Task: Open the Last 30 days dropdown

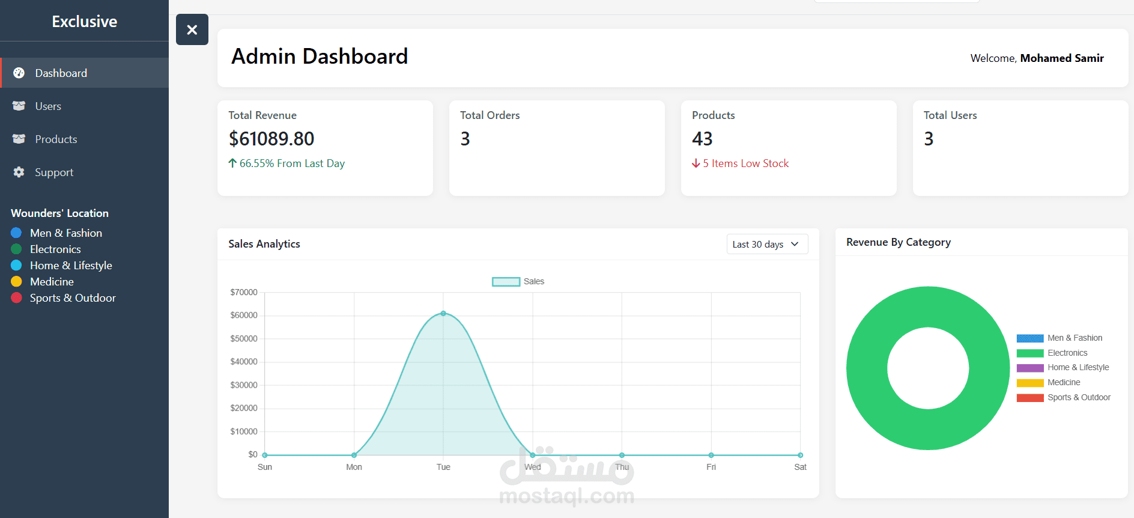Action: coord(767,244)
